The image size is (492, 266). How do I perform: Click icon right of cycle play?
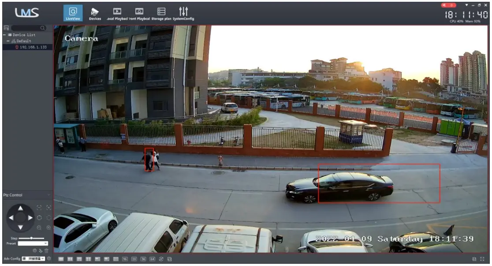[x=170, y=259]
